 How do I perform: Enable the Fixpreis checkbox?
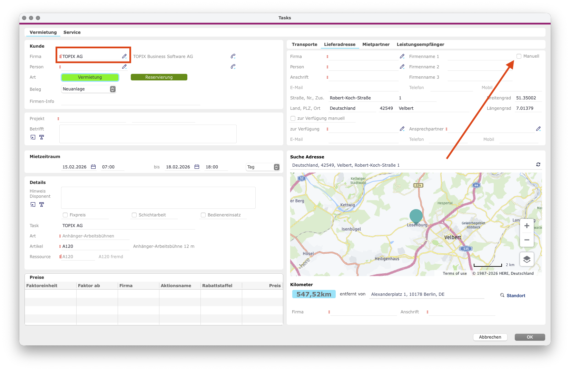point(65,215)
